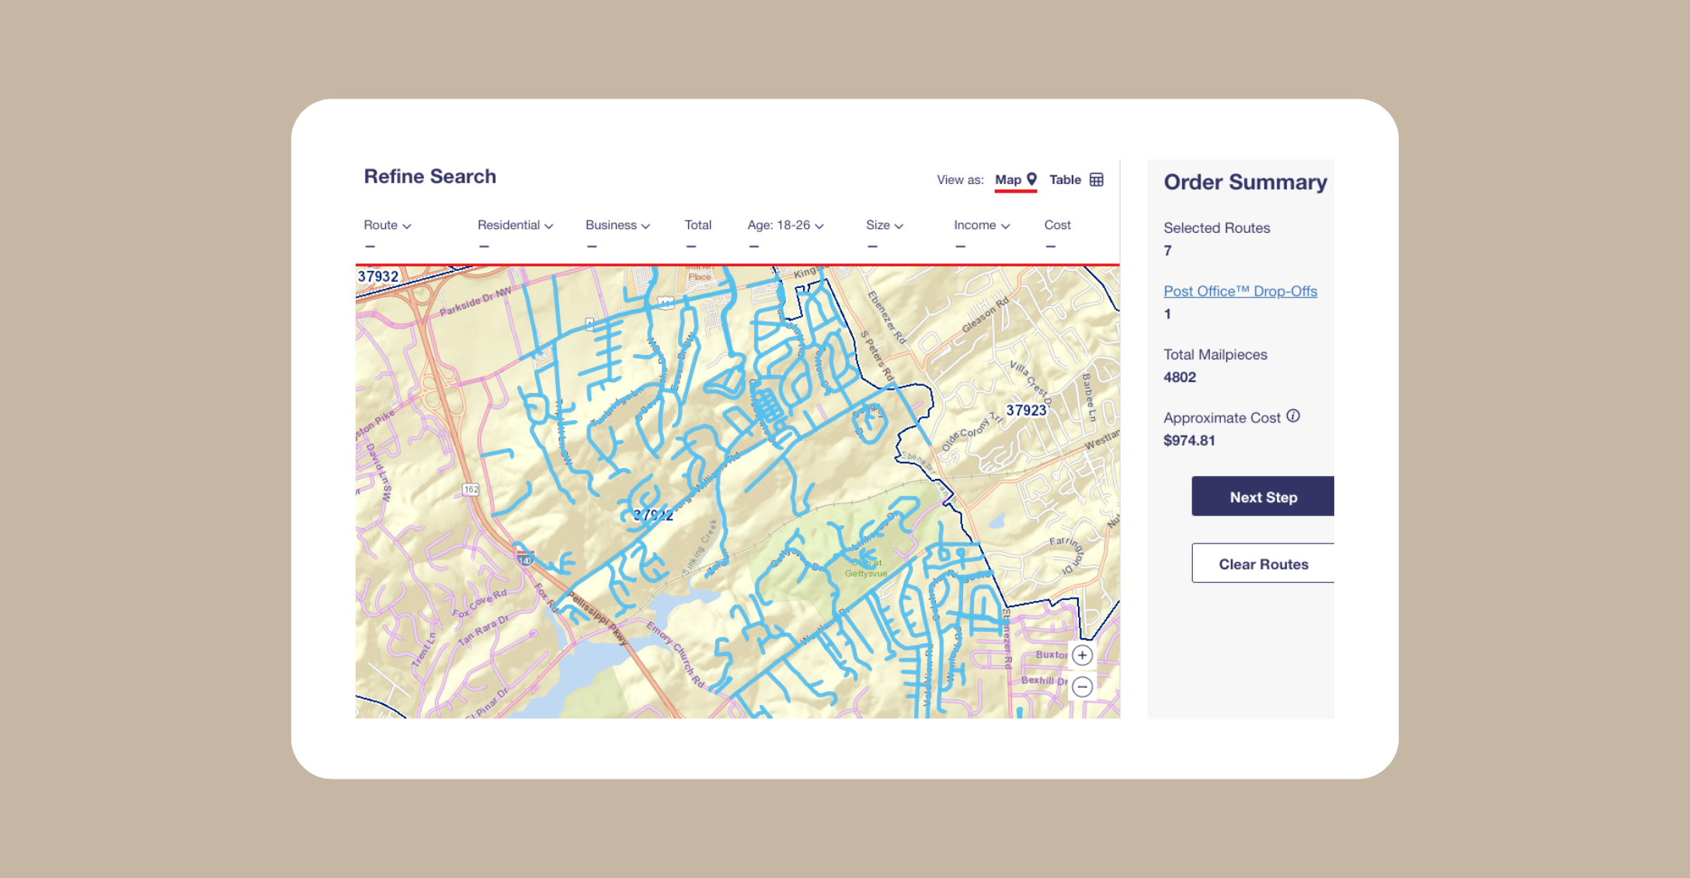This screenshot has height=878, width=1690.
Task: Click the 37922 ZIP label on map
Action: coord(652,515)
